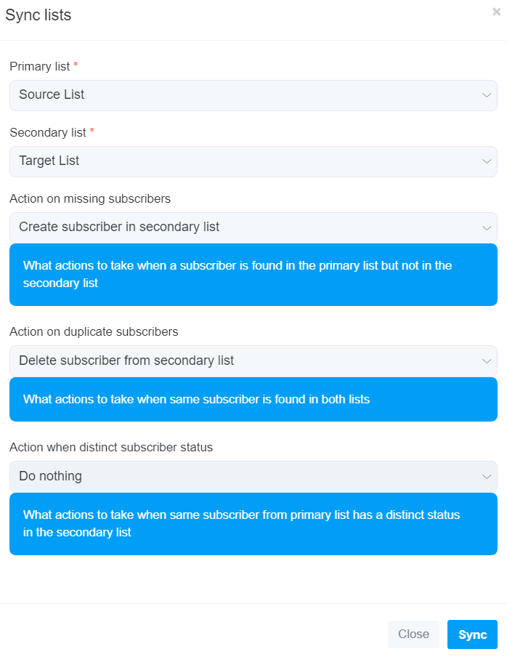This screenshot has height=657, width=507.
Task: Click the info box about same subscriber in both lists
Action: (x=253, y=399)
